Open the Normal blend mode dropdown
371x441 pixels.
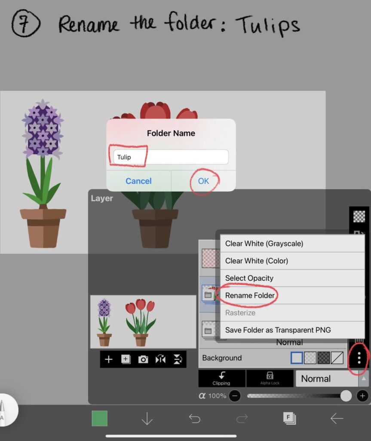pyautogui.click(x=331, y=379)
